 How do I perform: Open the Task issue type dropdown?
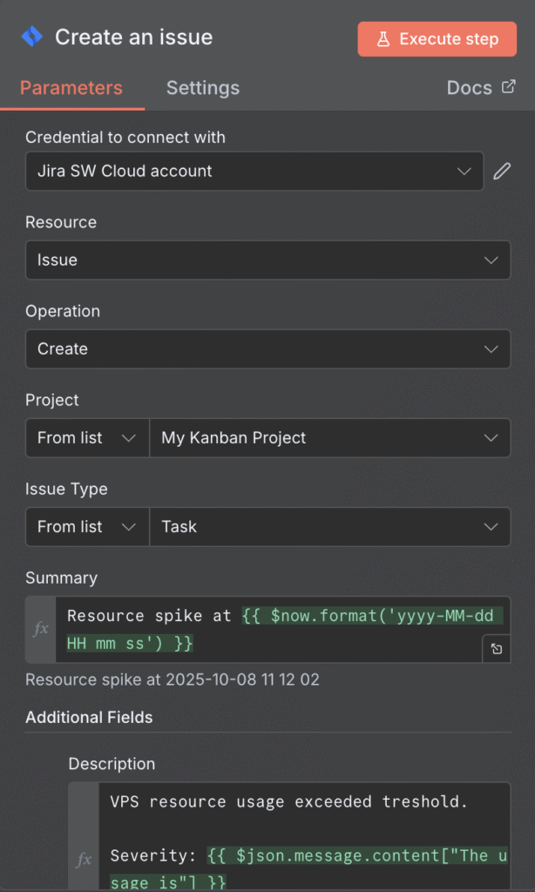(330, 526)
